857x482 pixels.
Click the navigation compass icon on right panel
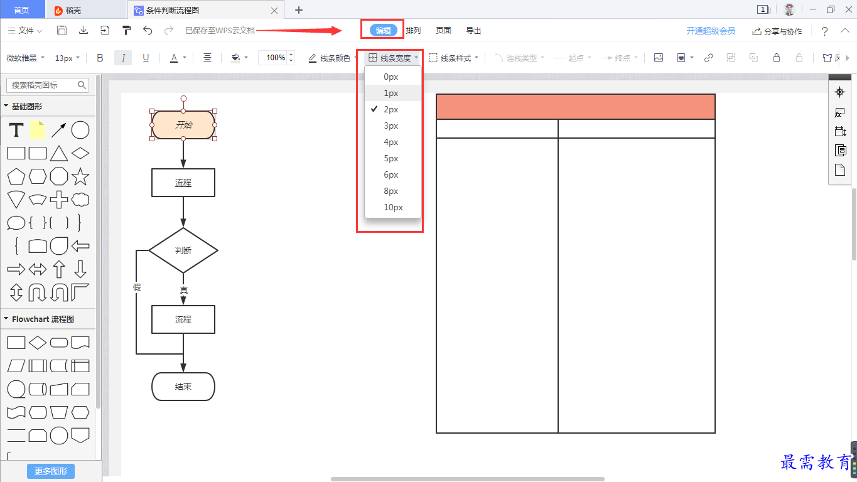839,92
